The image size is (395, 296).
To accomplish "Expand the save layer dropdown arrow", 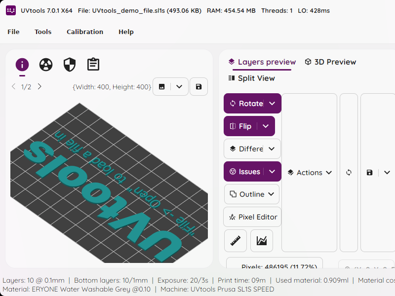I will coord(387,172).
